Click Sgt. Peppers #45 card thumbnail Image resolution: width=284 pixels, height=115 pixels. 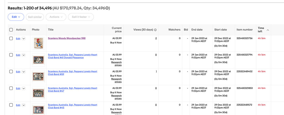tap(38, 109)
